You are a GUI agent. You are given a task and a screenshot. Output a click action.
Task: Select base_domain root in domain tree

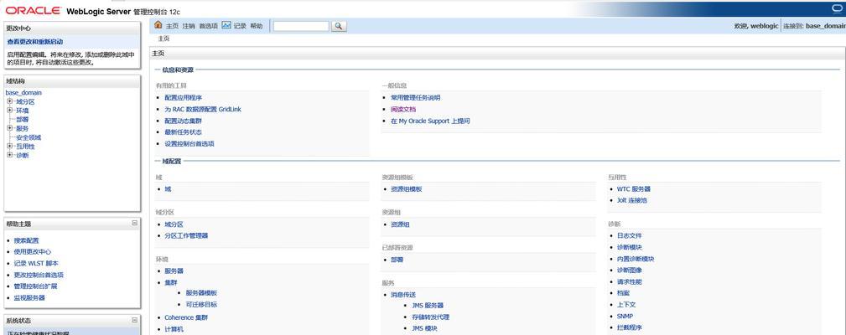pyautogui.click(x=23, y=93)
